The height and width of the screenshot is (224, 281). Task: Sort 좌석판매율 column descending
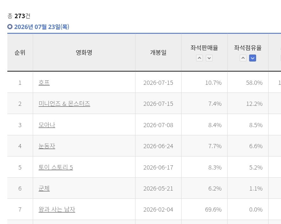click(x=209, y=58)
